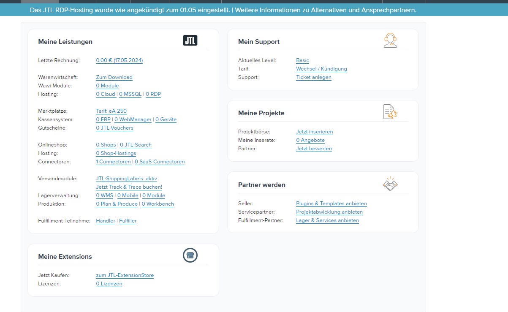Open the 0 Shops link
This screenshot has width=508, height=312.
(106, 145)
